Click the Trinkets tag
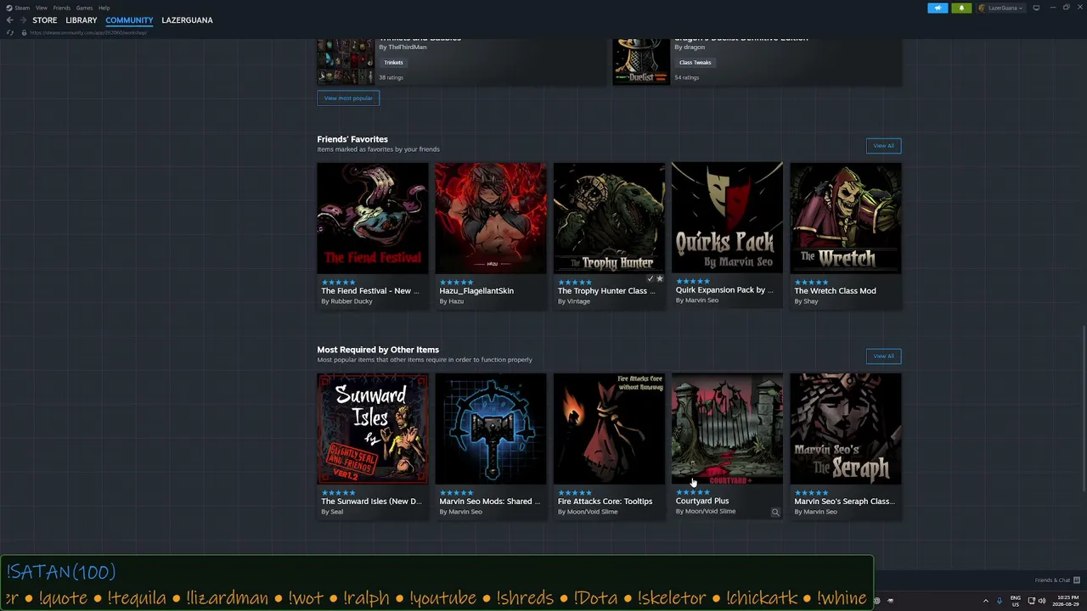 click(393, 63)
